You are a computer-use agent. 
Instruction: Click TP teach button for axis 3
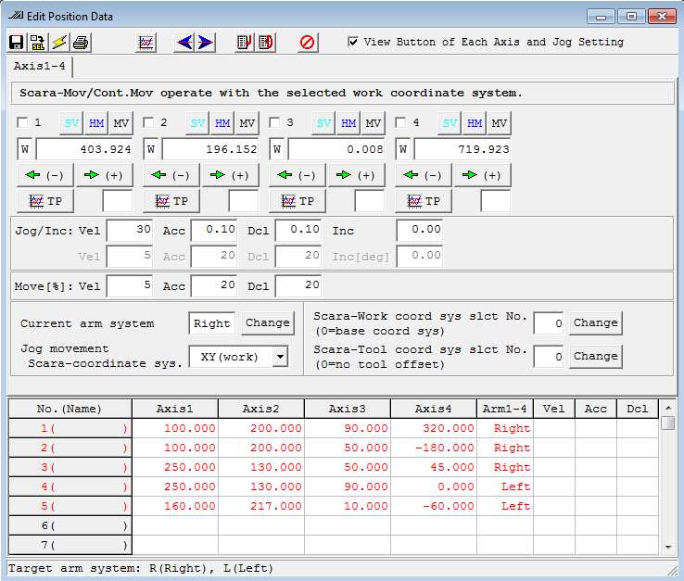(x=298, y=201)
